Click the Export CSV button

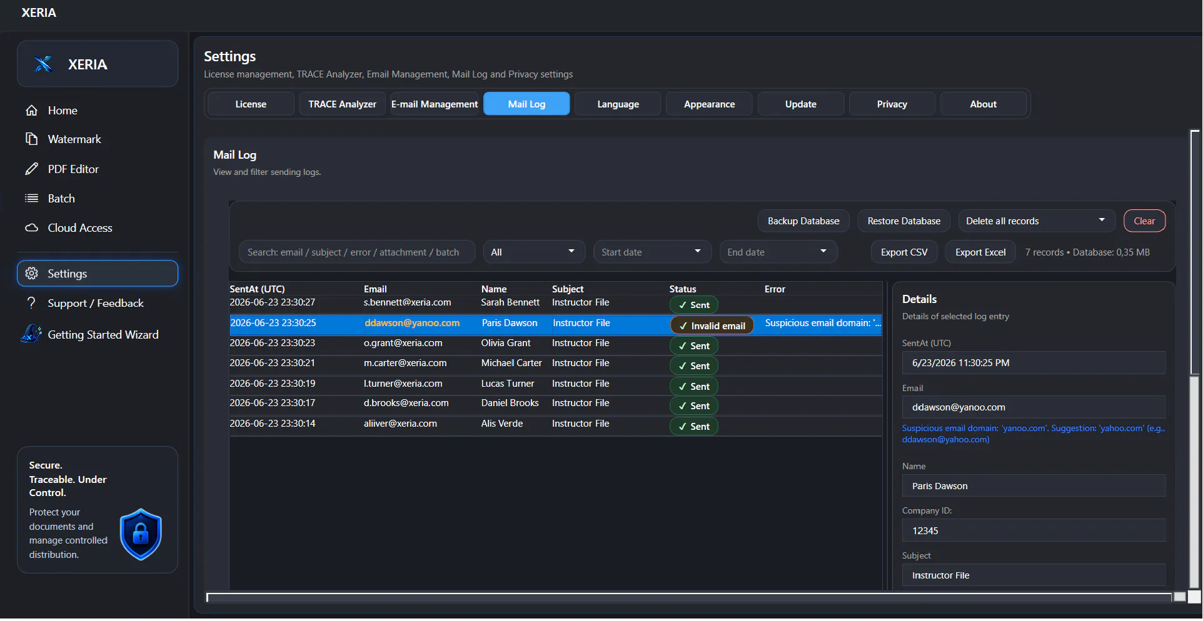click(x=904, y=252)
